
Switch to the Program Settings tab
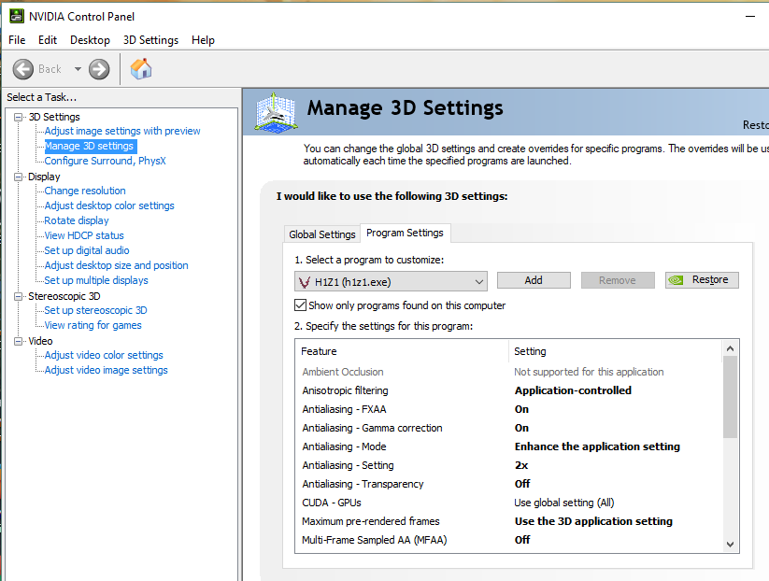pos(406,233)
